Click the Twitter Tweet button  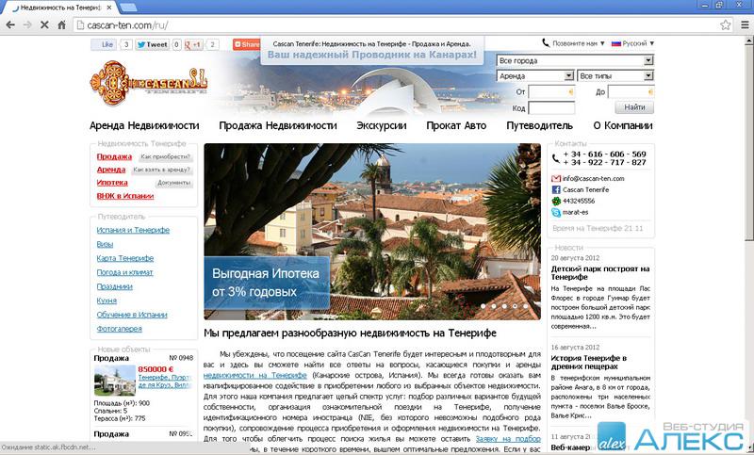tap(152, 44)
